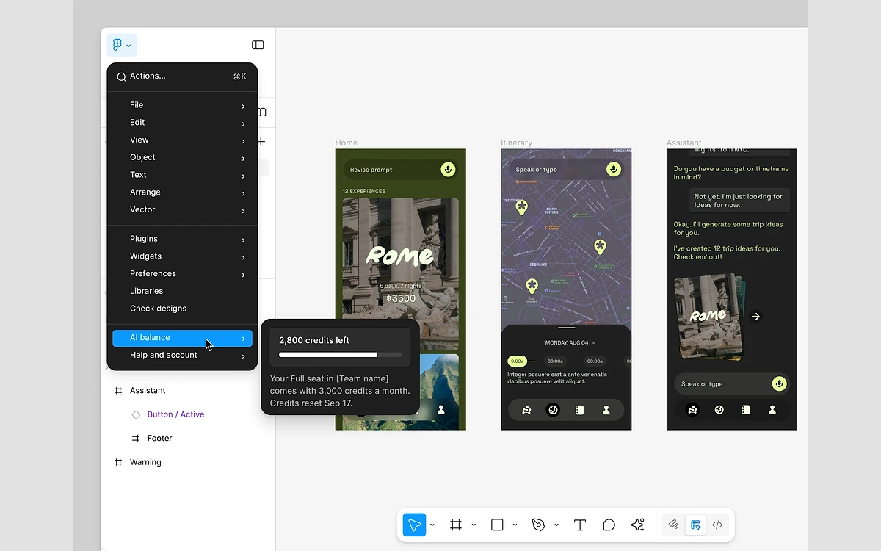Image resolution: width=881 pixels, height=551 pixels.
Task: Select the Pen tool
Action: tap(539, 525)
